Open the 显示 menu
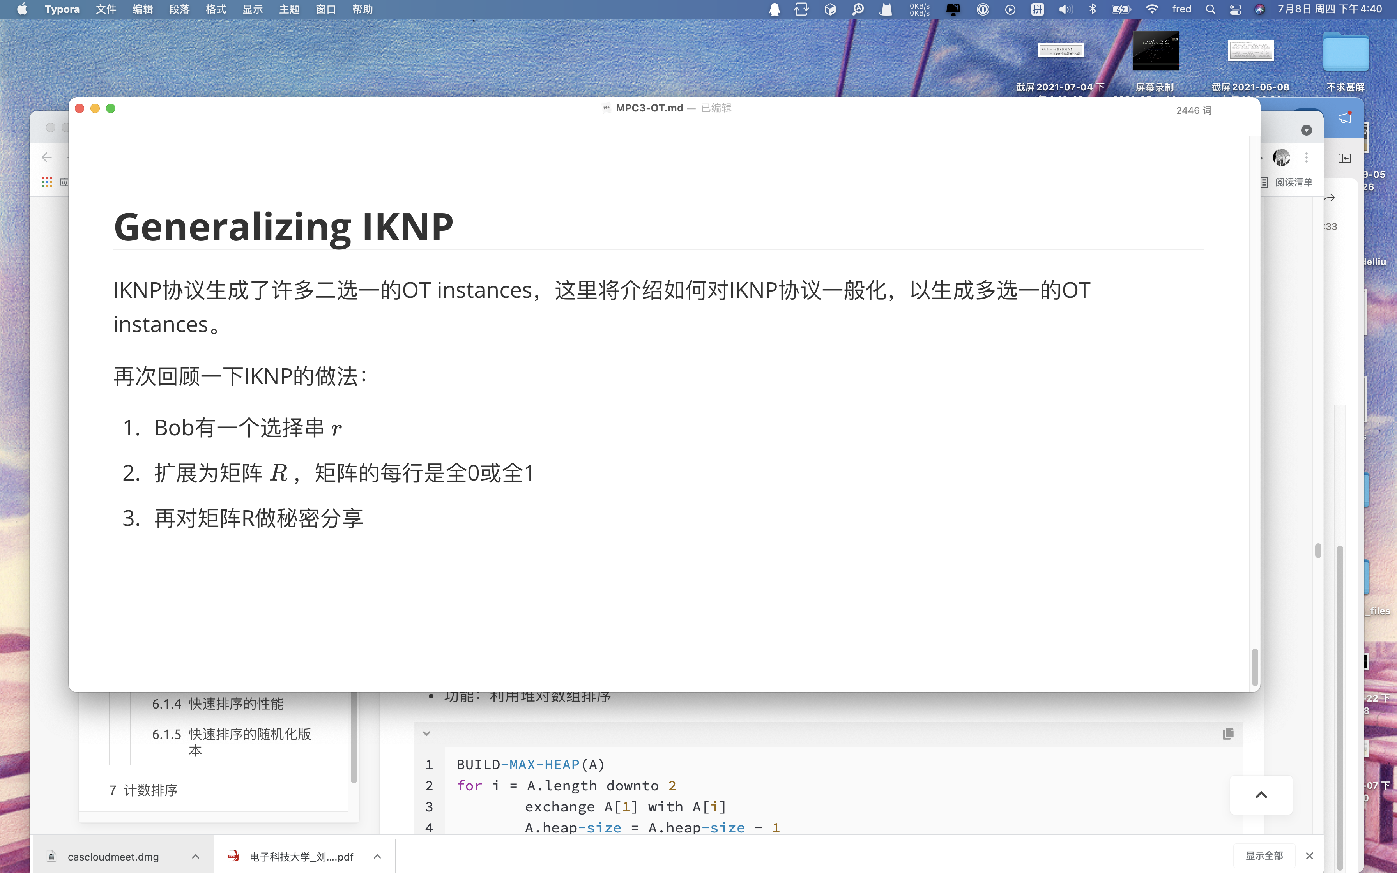The height and width of the screenshot is (873, 1397). click(x=253, y=9)
